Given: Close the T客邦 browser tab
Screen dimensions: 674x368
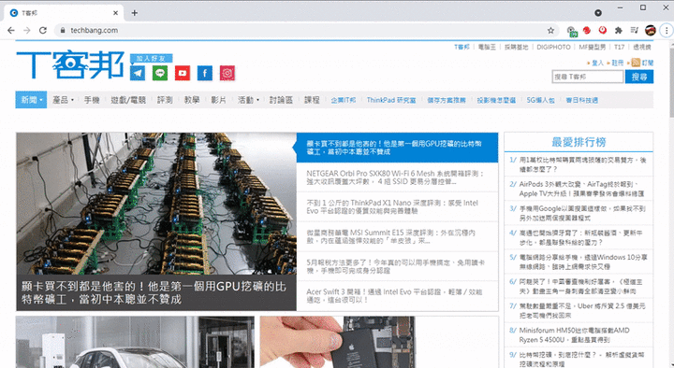Looking at the screenshot, I should click(115, 13).
